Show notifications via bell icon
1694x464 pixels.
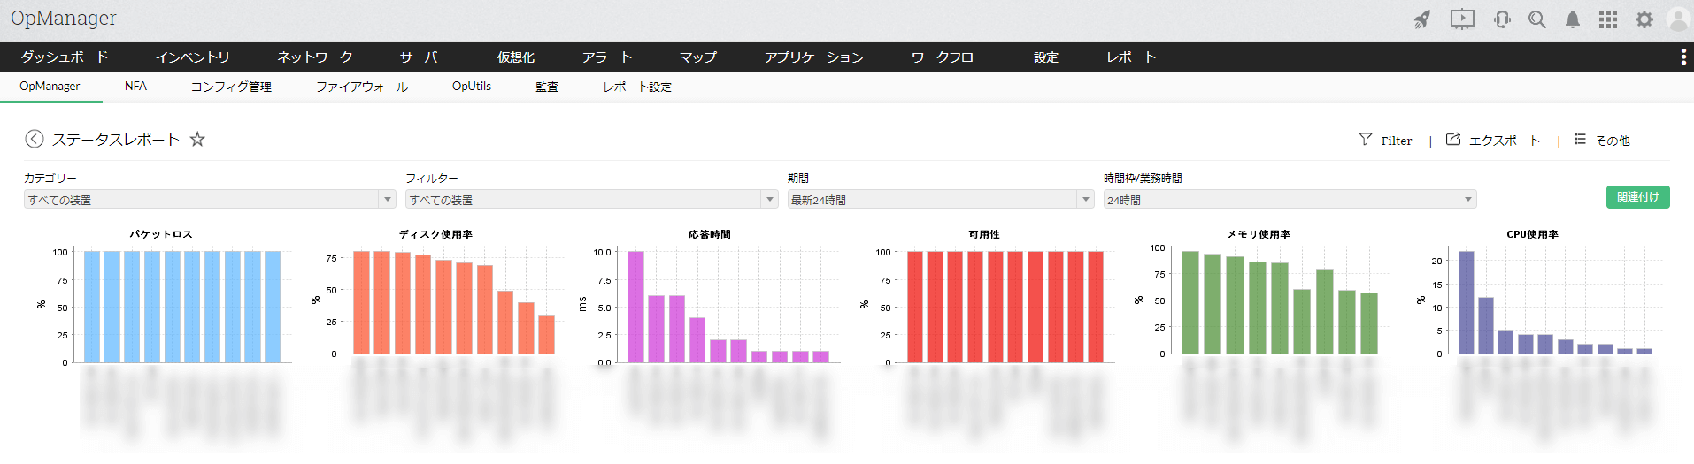1573,19
